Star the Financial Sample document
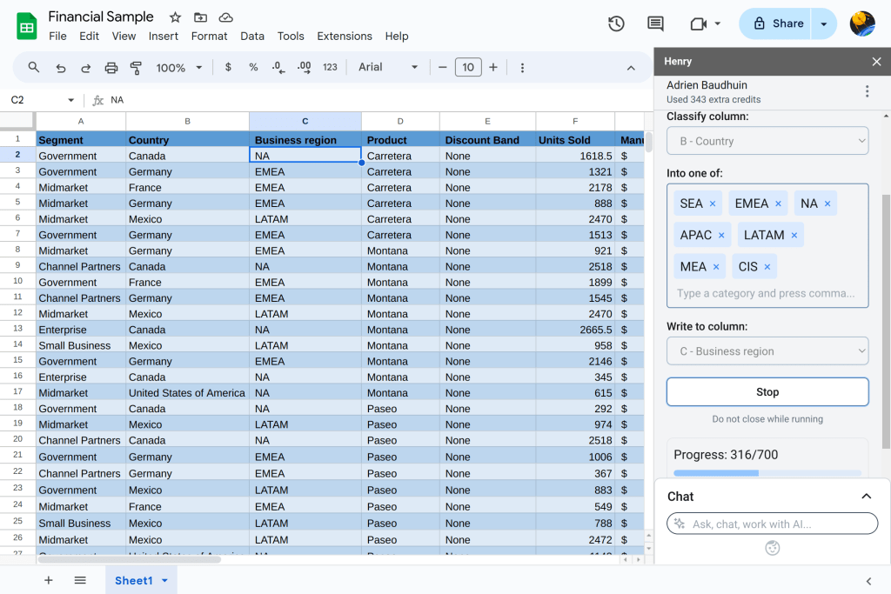Screen dimensions: 891x594 [175, 17]
